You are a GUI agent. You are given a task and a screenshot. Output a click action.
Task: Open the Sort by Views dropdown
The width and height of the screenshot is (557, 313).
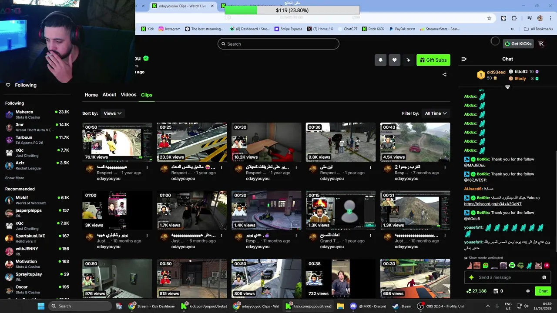tap(112, 113)
